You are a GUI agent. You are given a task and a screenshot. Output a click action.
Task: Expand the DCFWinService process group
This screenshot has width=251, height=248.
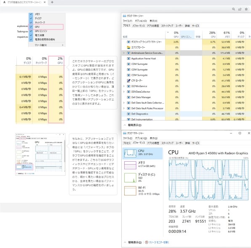124,86
